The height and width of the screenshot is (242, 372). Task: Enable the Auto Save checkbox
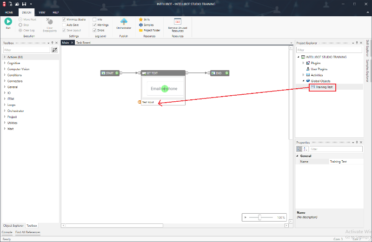64,25
